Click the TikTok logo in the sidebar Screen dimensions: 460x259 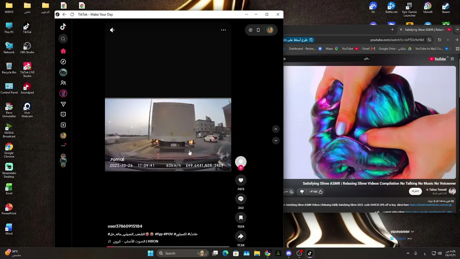(x=63, y=27)
